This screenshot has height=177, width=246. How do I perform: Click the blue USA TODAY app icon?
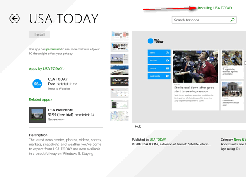pyautogui.click(x=37, y=84)
